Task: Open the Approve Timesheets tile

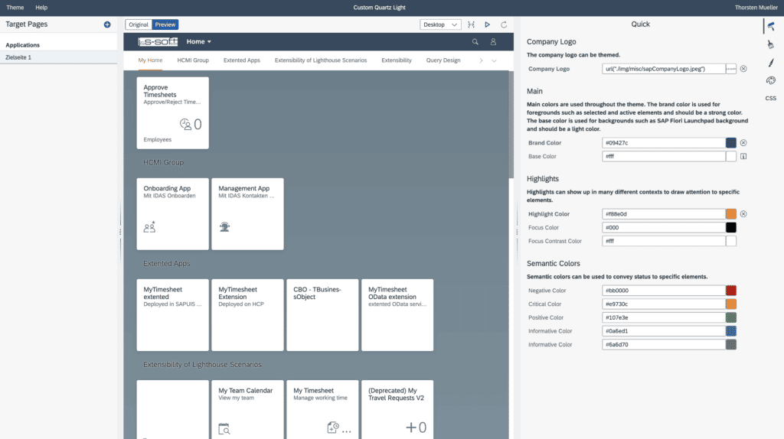Action: pyautogui.click(x=172, y=113)
